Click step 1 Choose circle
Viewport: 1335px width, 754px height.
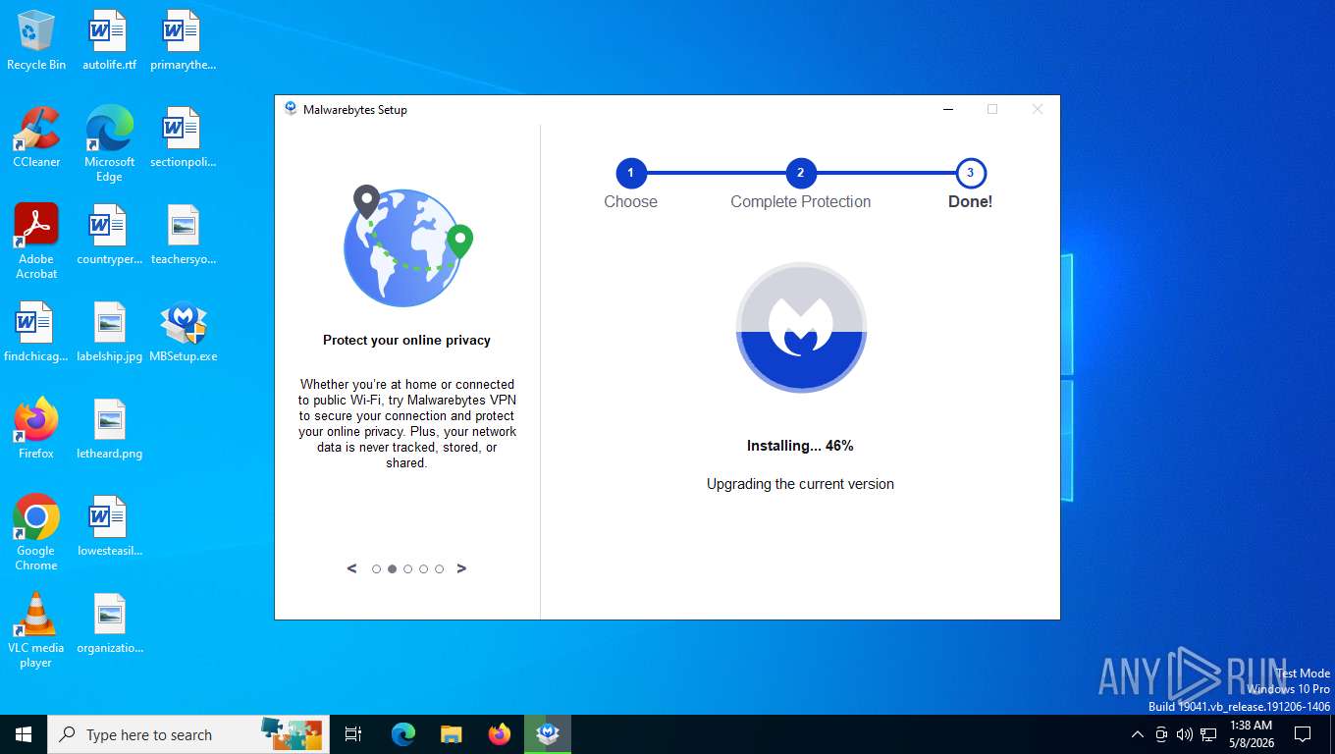[x=630, y=174]
